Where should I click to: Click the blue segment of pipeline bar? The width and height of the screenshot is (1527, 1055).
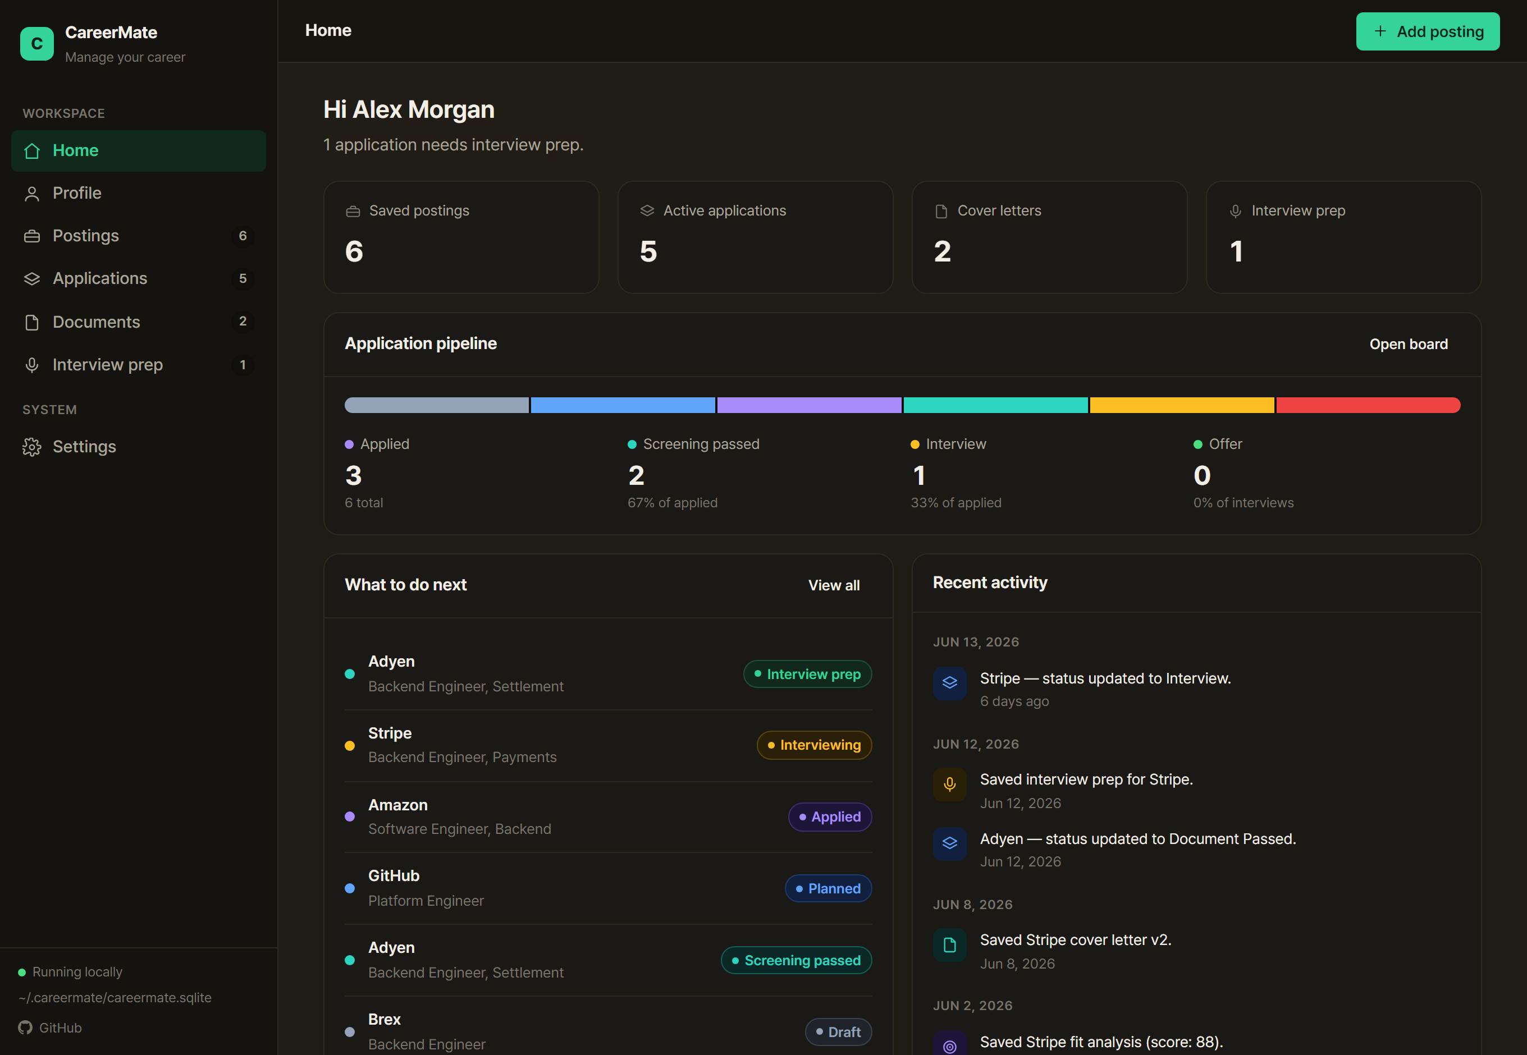pos(623,405)
